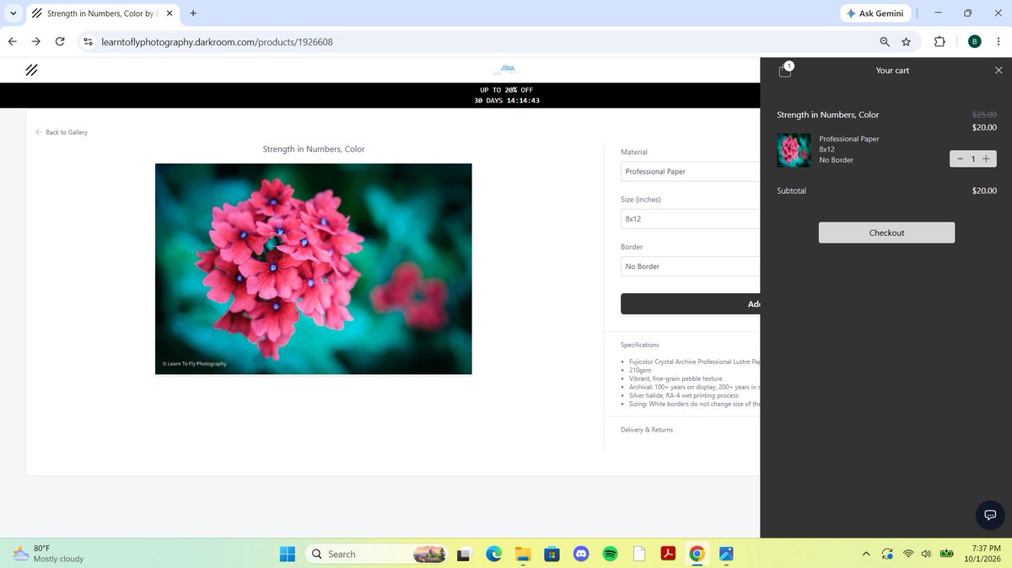Open the Chrome tab search dropdown

point(13,13)
